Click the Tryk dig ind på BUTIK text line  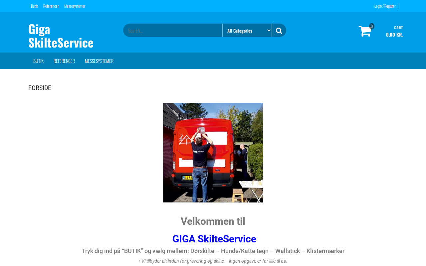pyautogui.click(x=213, y=251)
